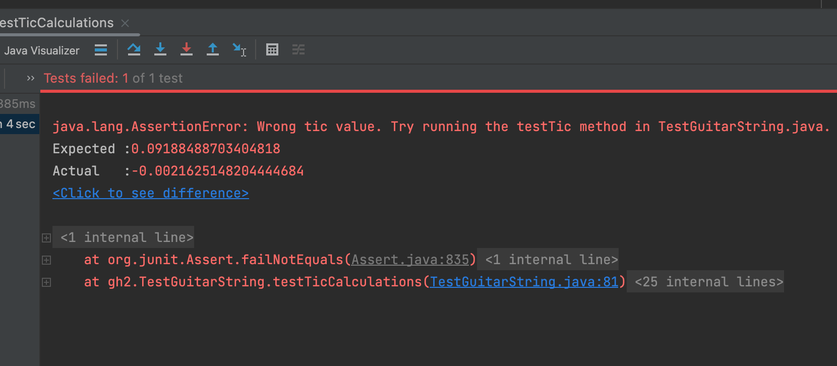
Task: Unfold the 25 internal lines label
Action: (708, 282)
